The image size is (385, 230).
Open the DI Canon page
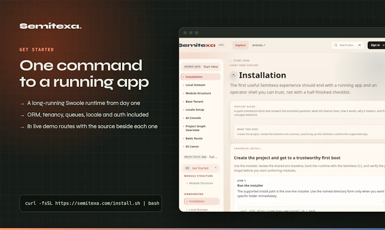pyautogui.click(x=192, y=147)
